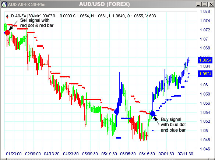Click the '07/01:30' time axis label
Screen dimensions: 215x160
pyautogui.click(x=166, y=154)
